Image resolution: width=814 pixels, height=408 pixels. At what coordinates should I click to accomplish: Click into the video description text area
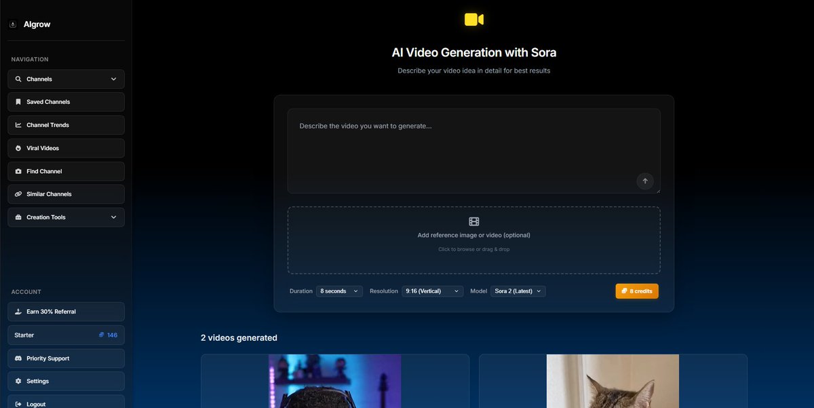pyautogui.click(x=474, y=151)
